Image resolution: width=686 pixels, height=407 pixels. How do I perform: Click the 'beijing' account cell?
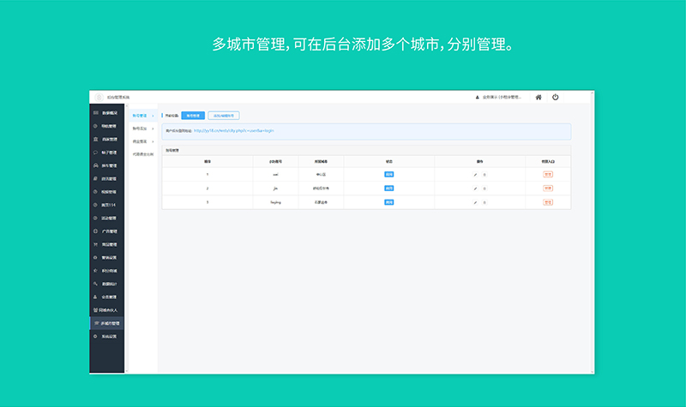pyautogui.click(x=275, y=202)
